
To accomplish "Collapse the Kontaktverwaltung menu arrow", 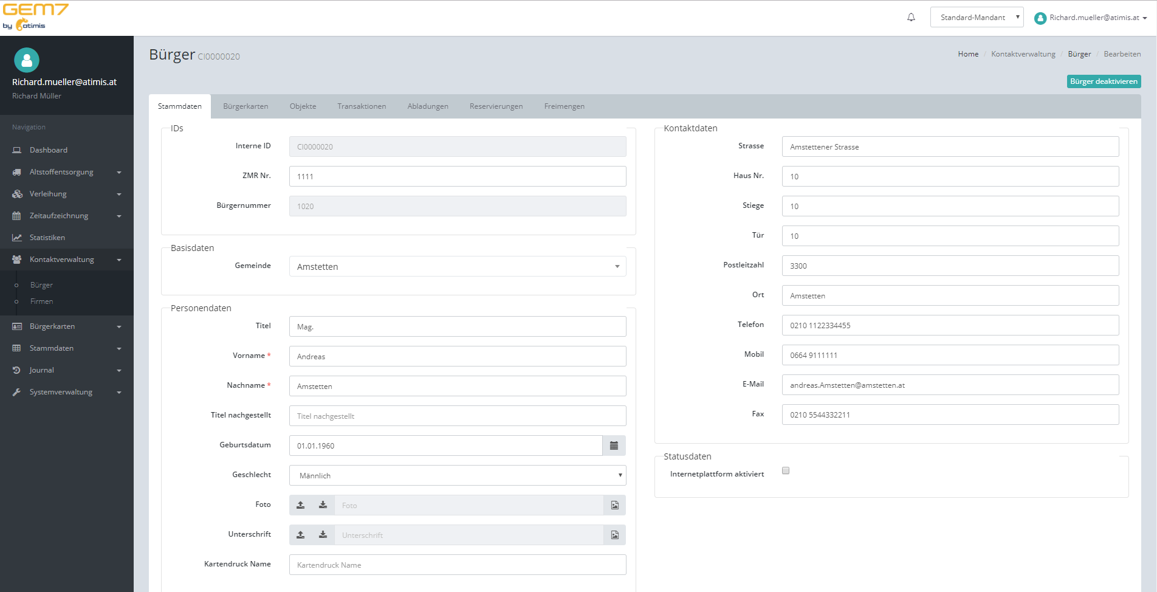I will pyautogui.click(x=119, y=260).
